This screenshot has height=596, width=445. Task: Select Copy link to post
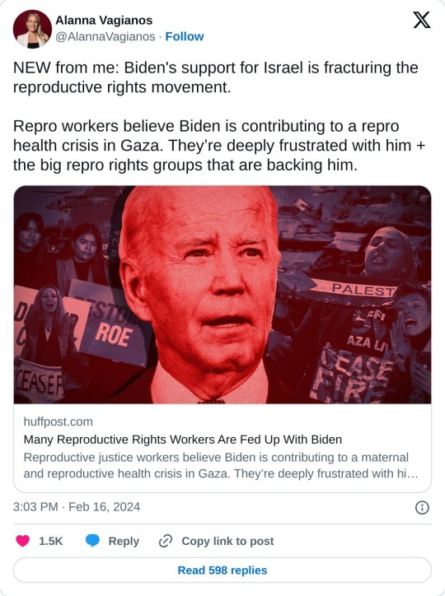227,541
